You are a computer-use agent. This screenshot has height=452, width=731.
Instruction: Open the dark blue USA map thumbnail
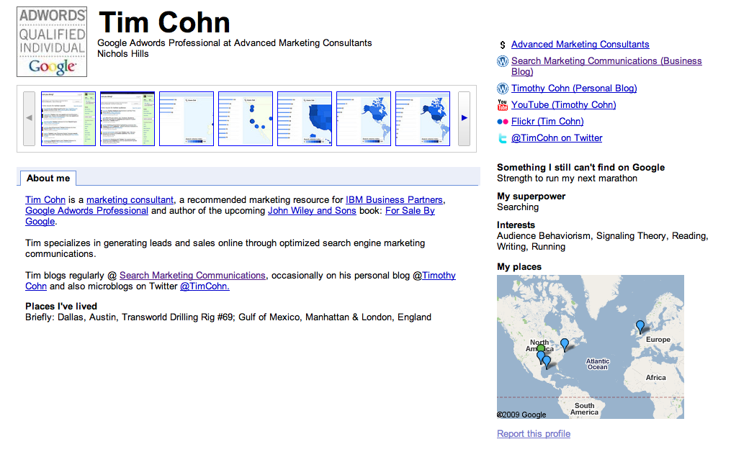[x=305, y=119]
